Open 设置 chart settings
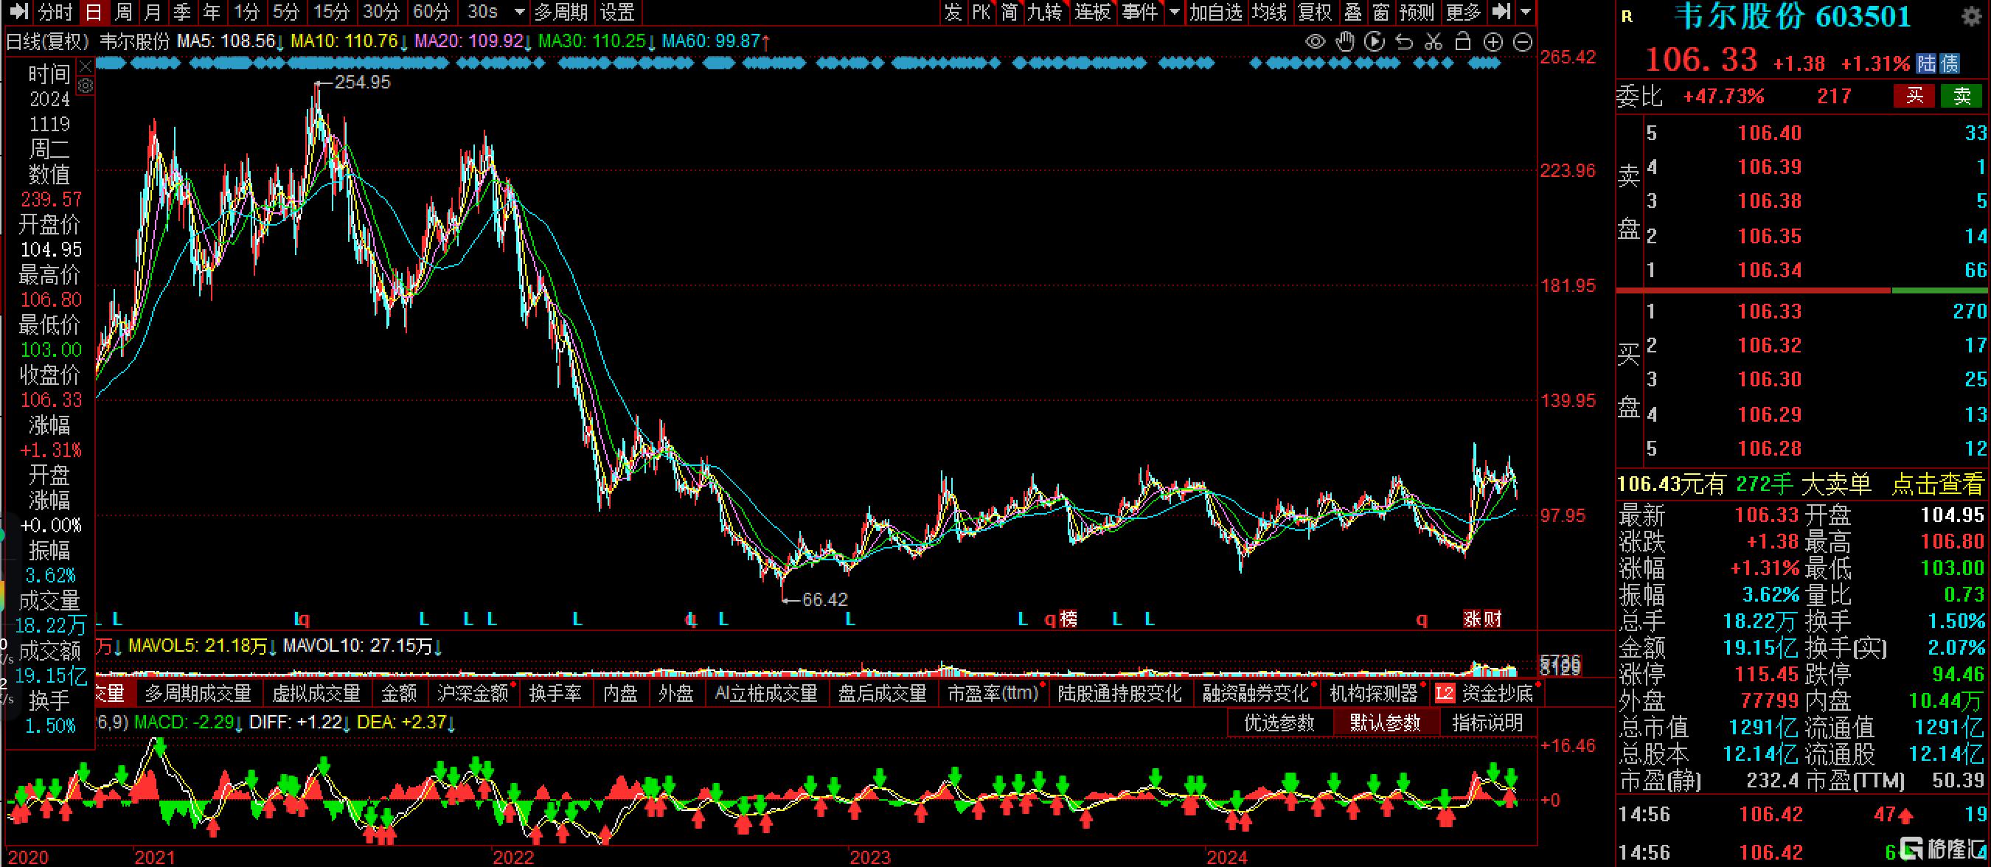1991x867 pixels. tap(617, 12)
